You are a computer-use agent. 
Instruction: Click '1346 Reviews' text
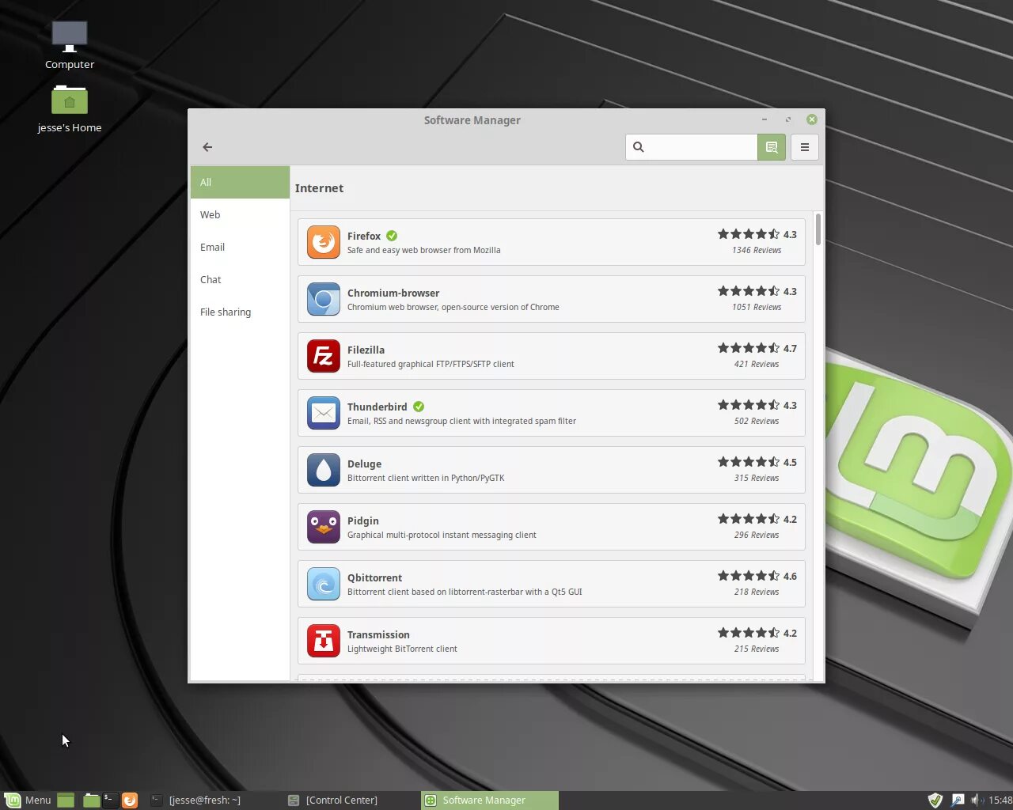pyautogui.click(x=757, y=250)
